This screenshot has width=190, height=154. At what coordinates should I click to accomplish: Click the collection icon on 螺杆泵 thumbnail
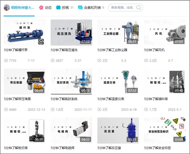click(41, 42)
